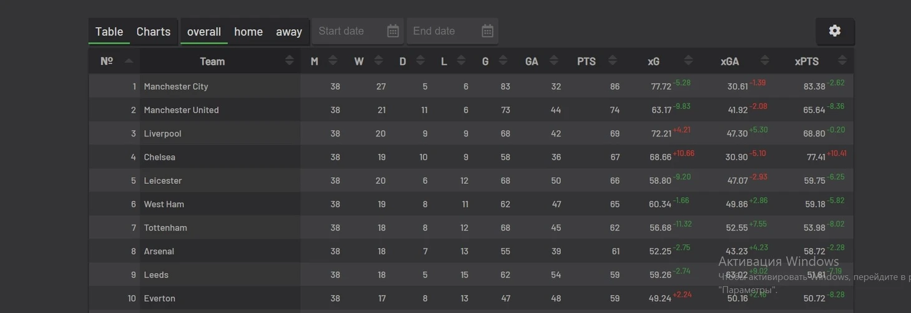Sort table by xPTS column arrows

click(842, 60)
